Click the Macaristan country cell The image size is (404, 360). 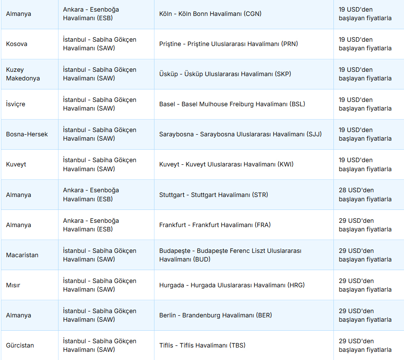coord(22,255)
